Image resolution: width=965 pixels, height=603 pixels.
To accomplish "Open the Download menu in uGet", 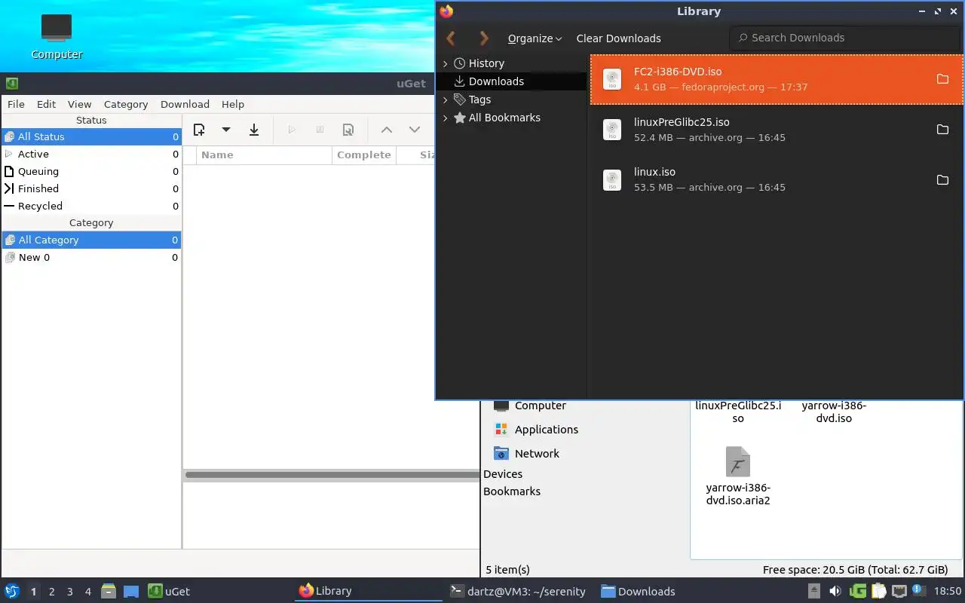I will (185, 104).
